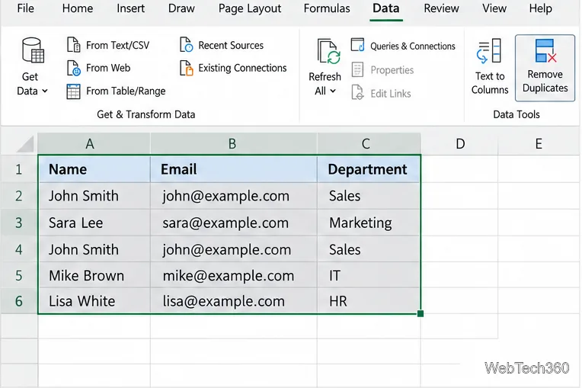Choose the From Web label
The height and width of the screenshot is (388, 582).
[x=108, y=68]
